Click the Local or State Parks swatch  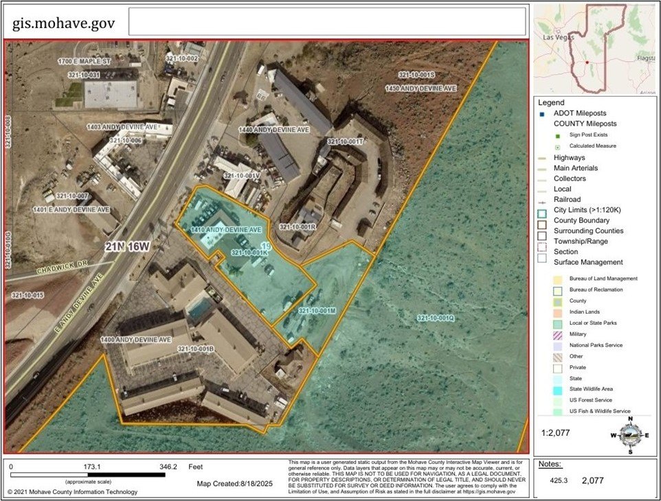pyautogui.click(x=558, y=323)
